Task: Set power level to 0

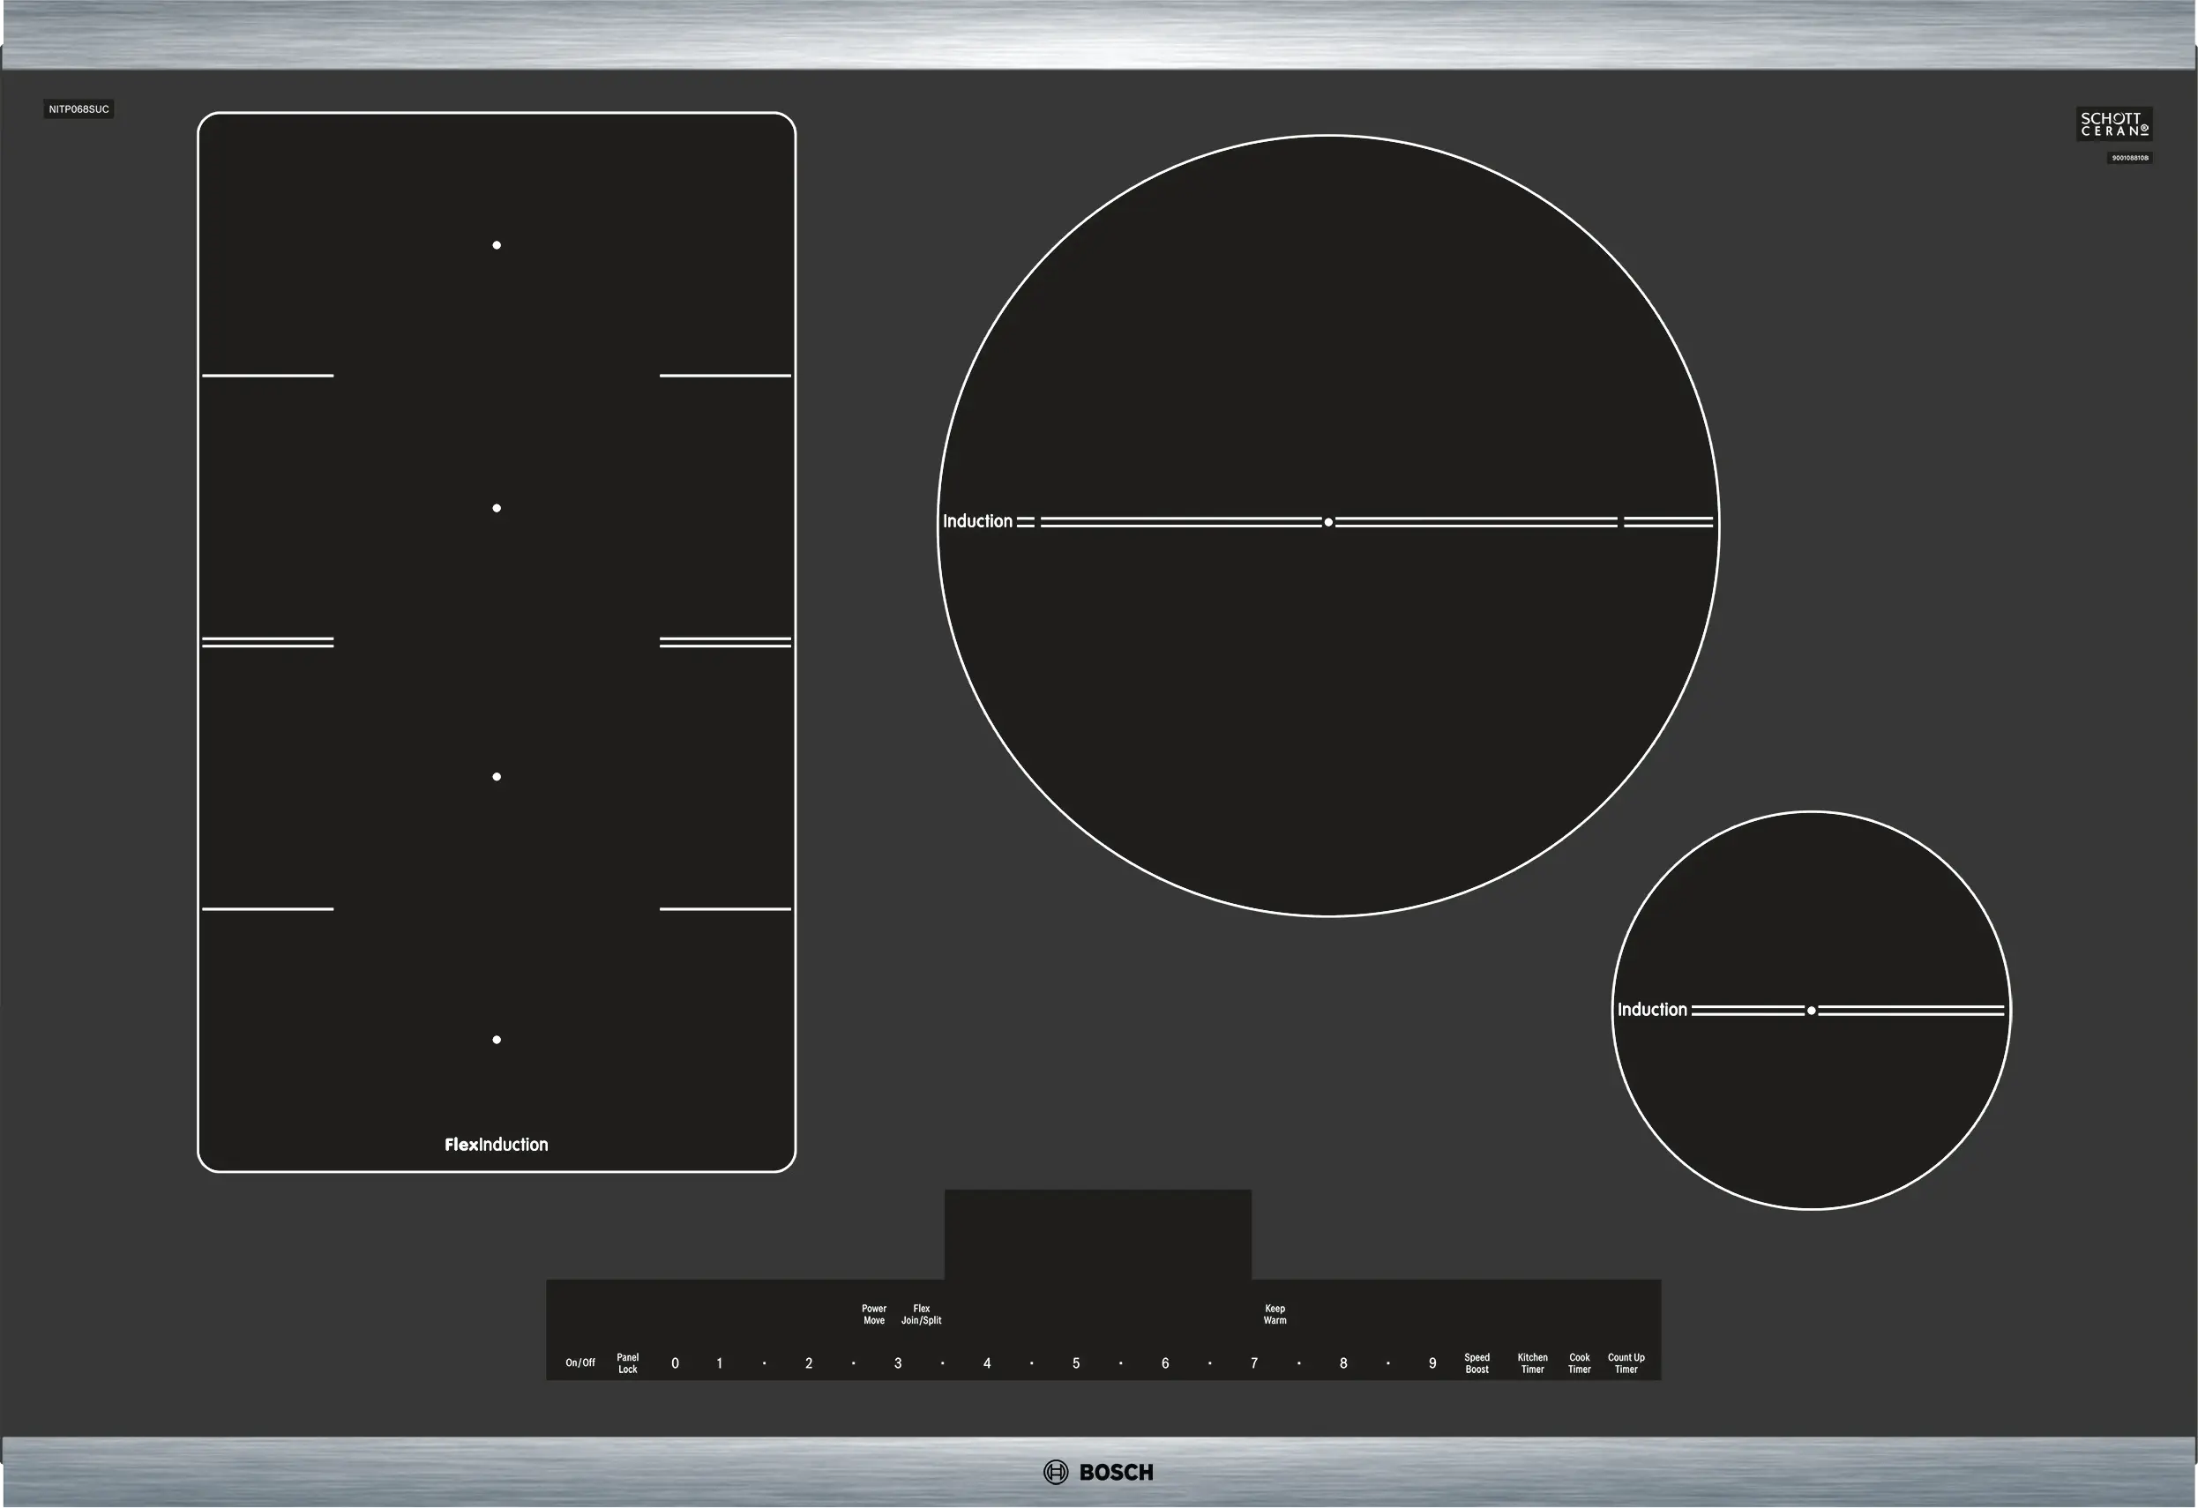Action: [675, 1363]
